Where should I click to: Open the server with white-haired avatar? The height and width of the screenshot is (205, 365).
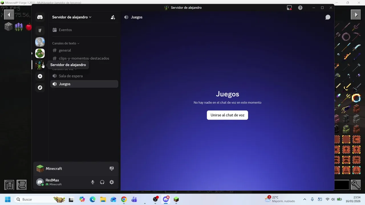coord(40,42)
